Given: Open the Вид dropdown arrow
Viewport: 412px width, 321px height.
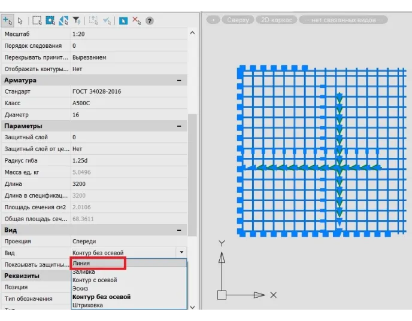Looking at the screenshot, I should click(x=181, y=253).
